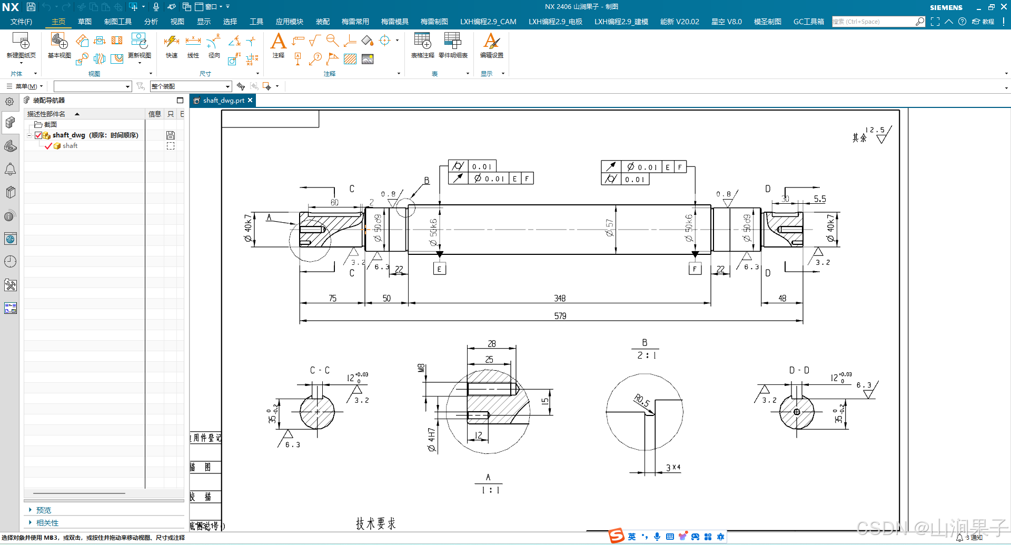
Task: Open the notifications bell sidebar tab
Action: click(x=10, y=169)
